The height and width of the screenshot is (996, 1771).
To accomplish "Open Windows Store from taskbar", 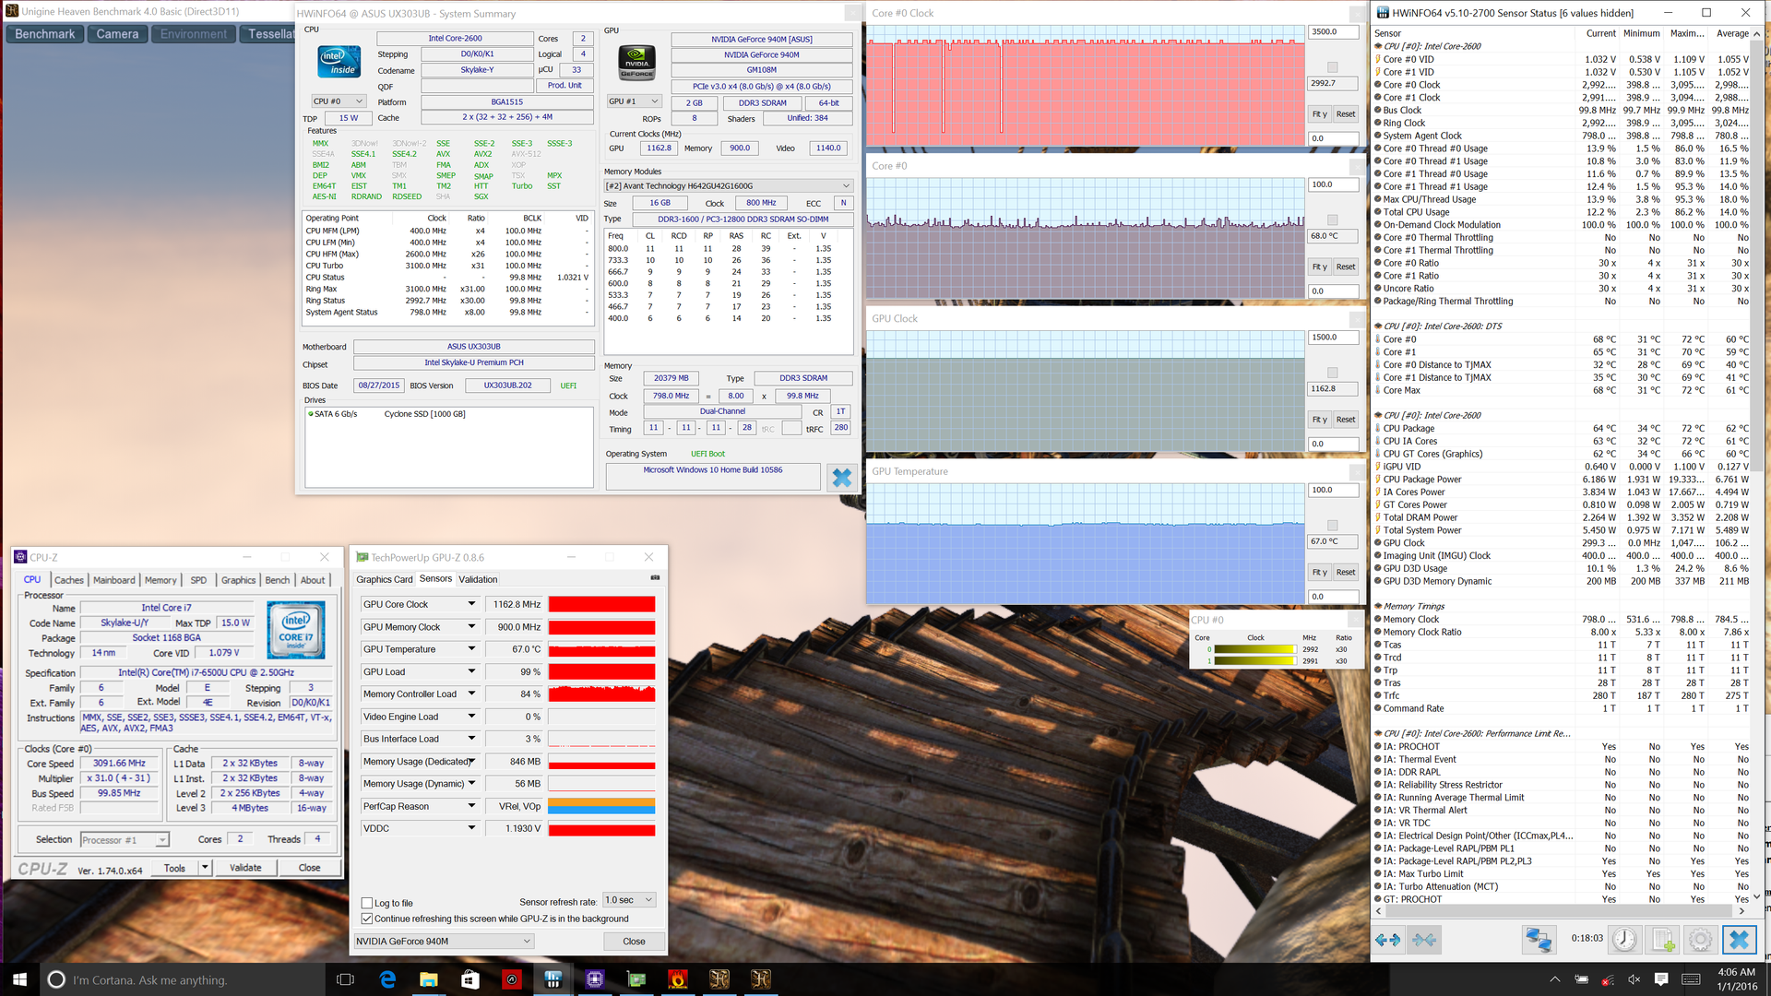I will pyautogui.click(x=470, y=978).
